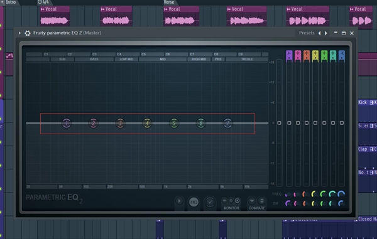The width and height of the screenshot is (377, 239).
Task: Click the main output gain slider handle
Action: coord(279,123)
